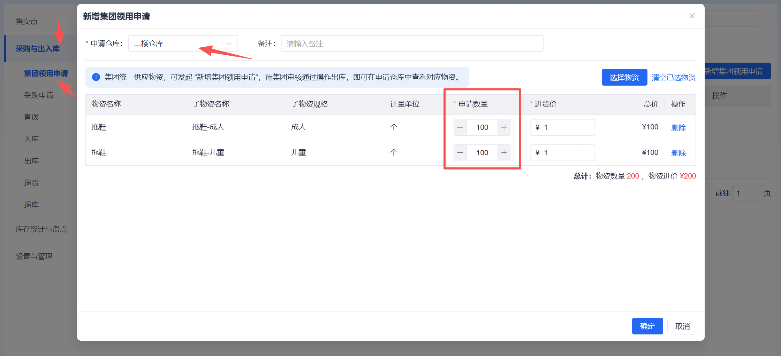781x356 pixels.
Task: Open 直拨 sidebar item
Action: coord(31,117)
